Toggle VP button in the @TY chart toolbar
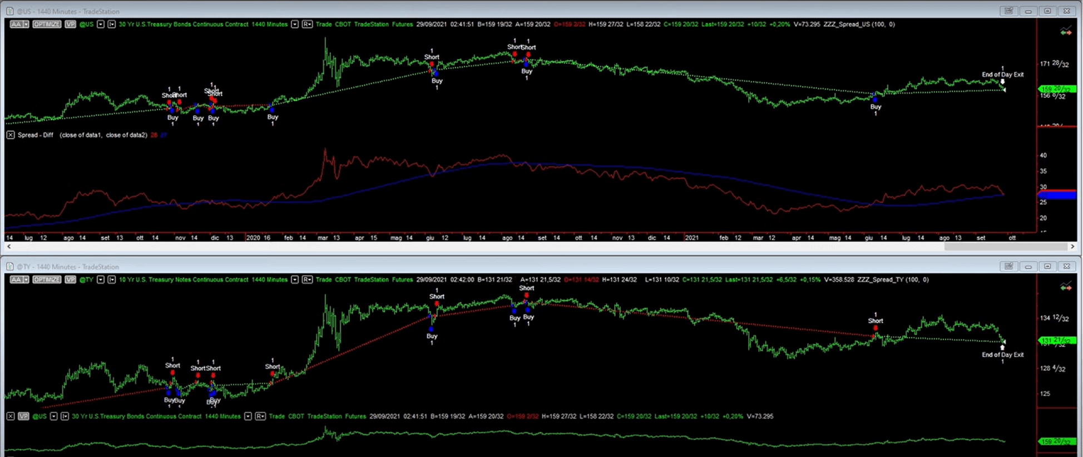Viewport: 1083px width, 457px height. pos(70,280)
